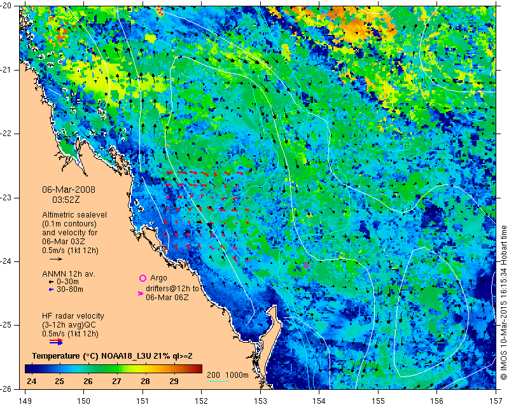This screenshot has width=509, height=407.
Task: Click the date text 06-Mar-2008
Action: (69, 190)
